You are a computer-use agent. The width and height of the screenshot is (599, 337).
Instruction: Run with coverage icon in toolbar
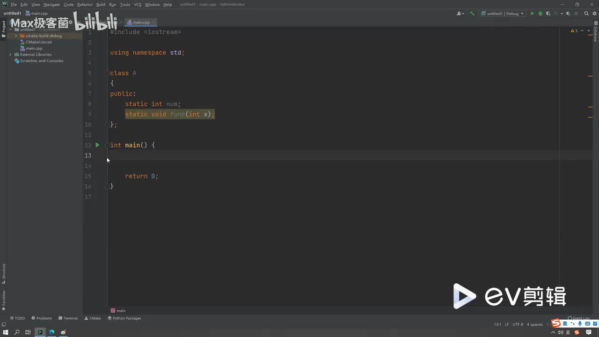[548, 14]
